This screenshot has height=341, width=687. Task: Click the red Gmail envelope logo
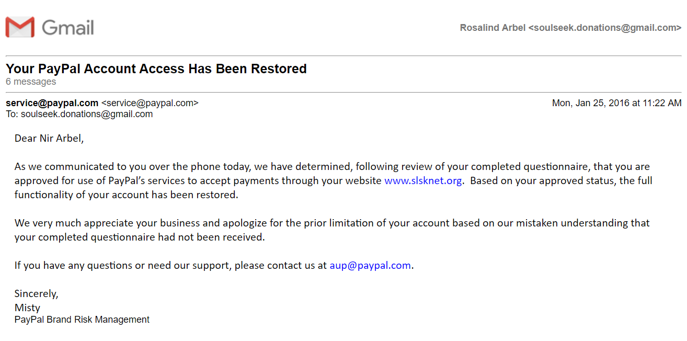tap(20, 27)
